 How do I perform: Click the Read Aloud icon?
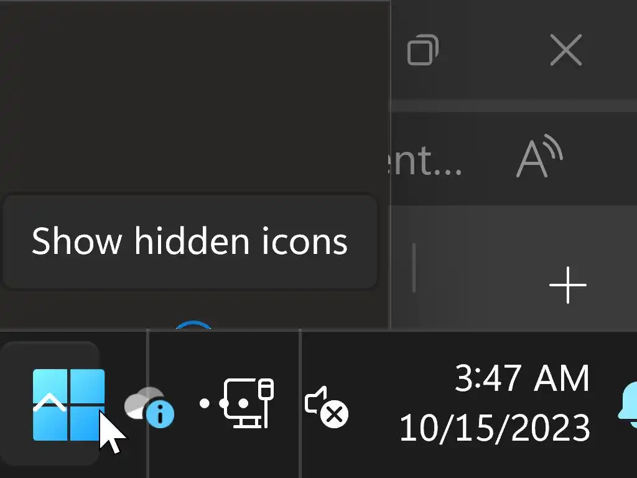pos(539,157)
